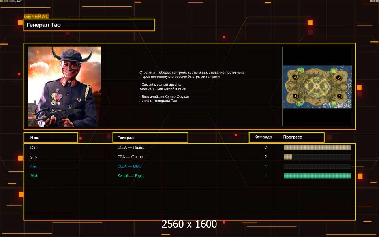The width and height of the screenshot is (379, 237).
Task: Select start position 4 on the map
Action: (x=295, y=96)
